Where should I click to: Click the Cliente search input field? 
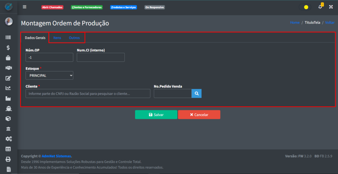coord(88,94)
